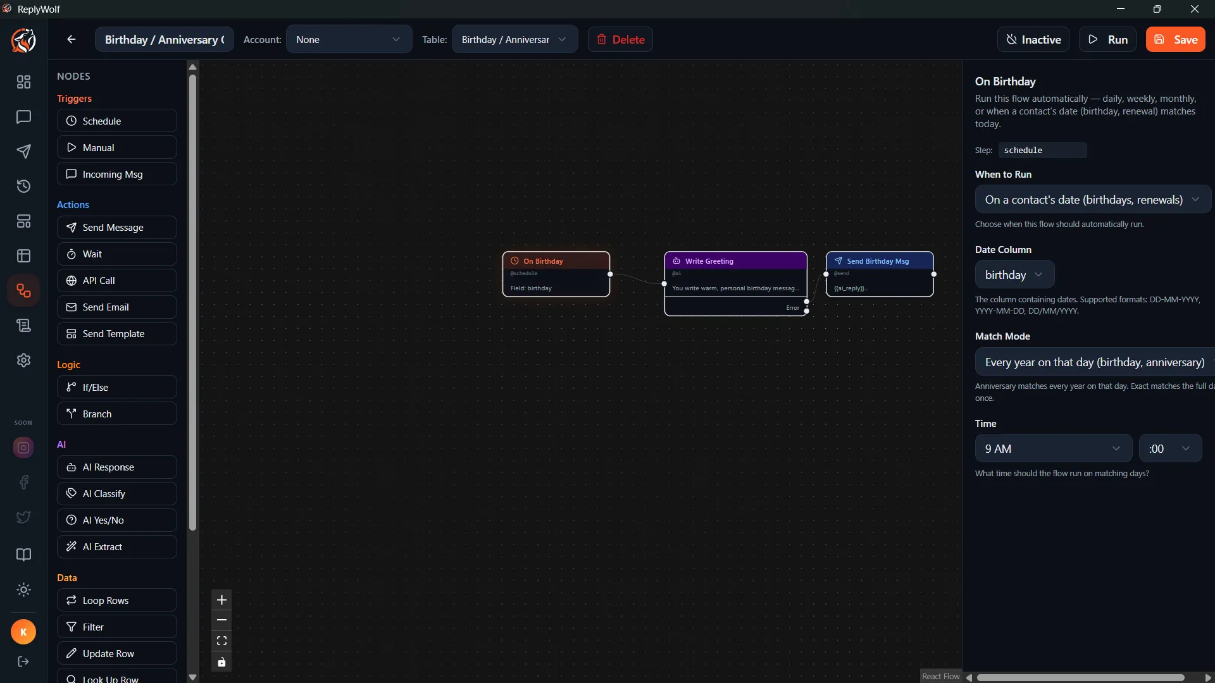Open the hour dropdown showing 9 AM
This screenshot has height=683, width=1215.
(x=1054, y=448)
